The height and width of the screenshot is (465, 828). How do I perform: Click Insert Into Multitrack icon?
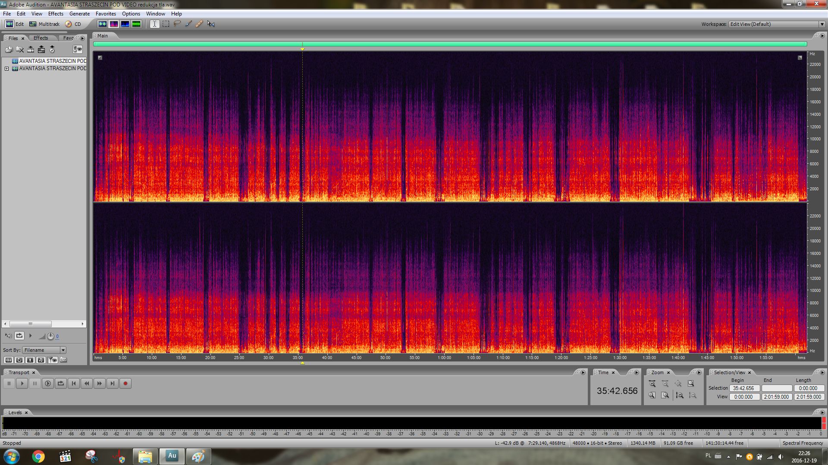point(41,50)
